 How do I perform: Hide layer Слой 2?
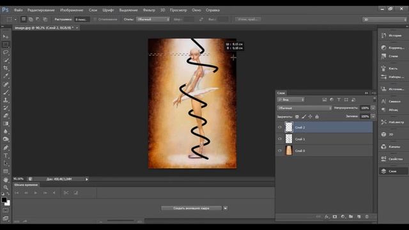(x=280, y=127)
